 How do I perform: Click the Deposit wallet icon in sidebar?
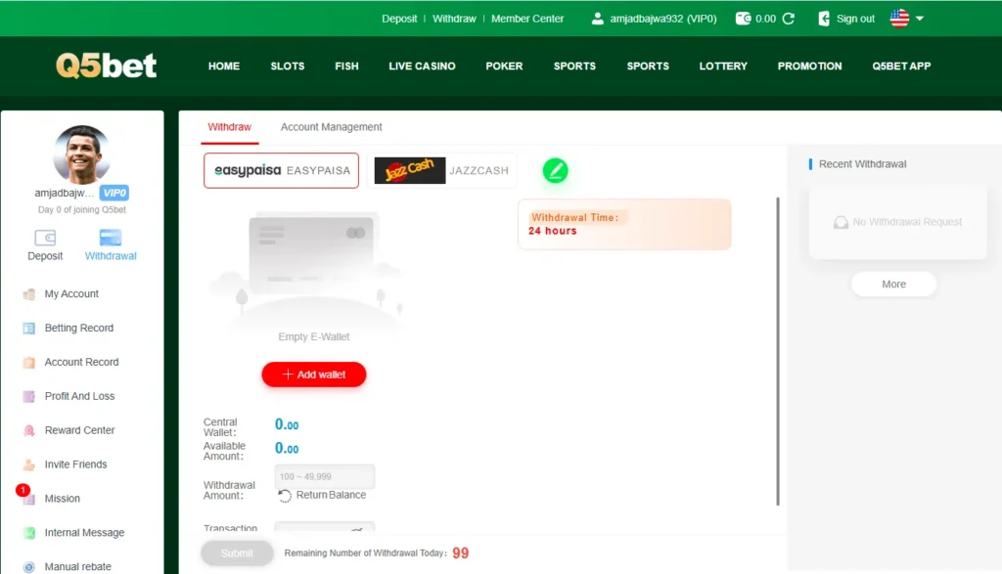point(45,238)
